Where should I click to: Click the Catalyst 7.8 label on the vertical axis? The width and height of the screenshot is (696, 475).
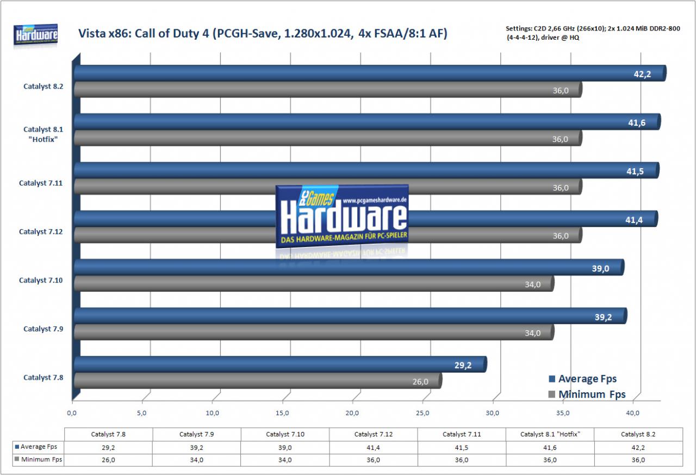pos(43,377)
